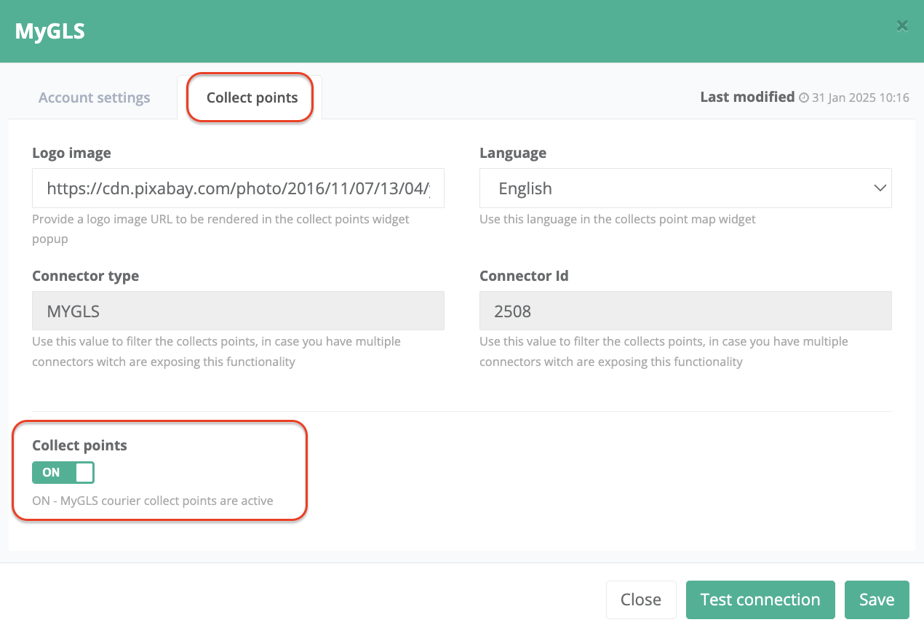Viewport: 924px width, 633px height.
Task: Click the Connector type field MYGLS
Action: tap(238, 311)
